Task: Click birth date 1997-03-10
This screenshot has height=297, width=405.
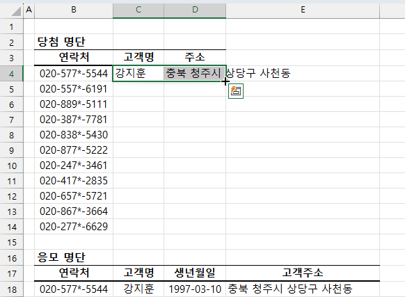Action: 195,289
